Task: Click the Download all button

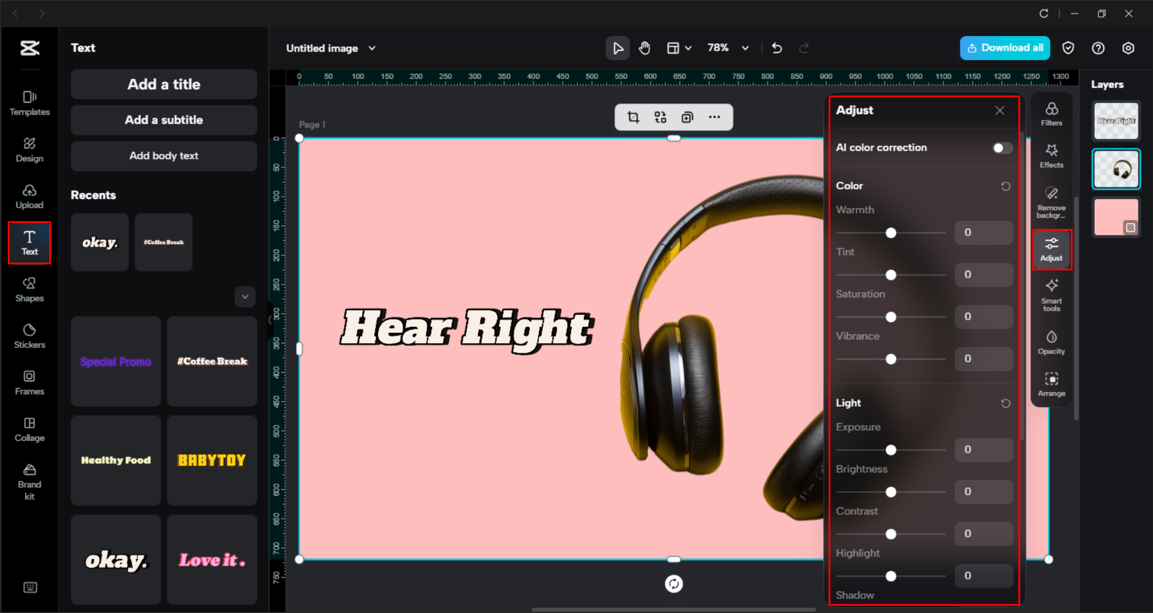Action: [x=1004, y=47]
